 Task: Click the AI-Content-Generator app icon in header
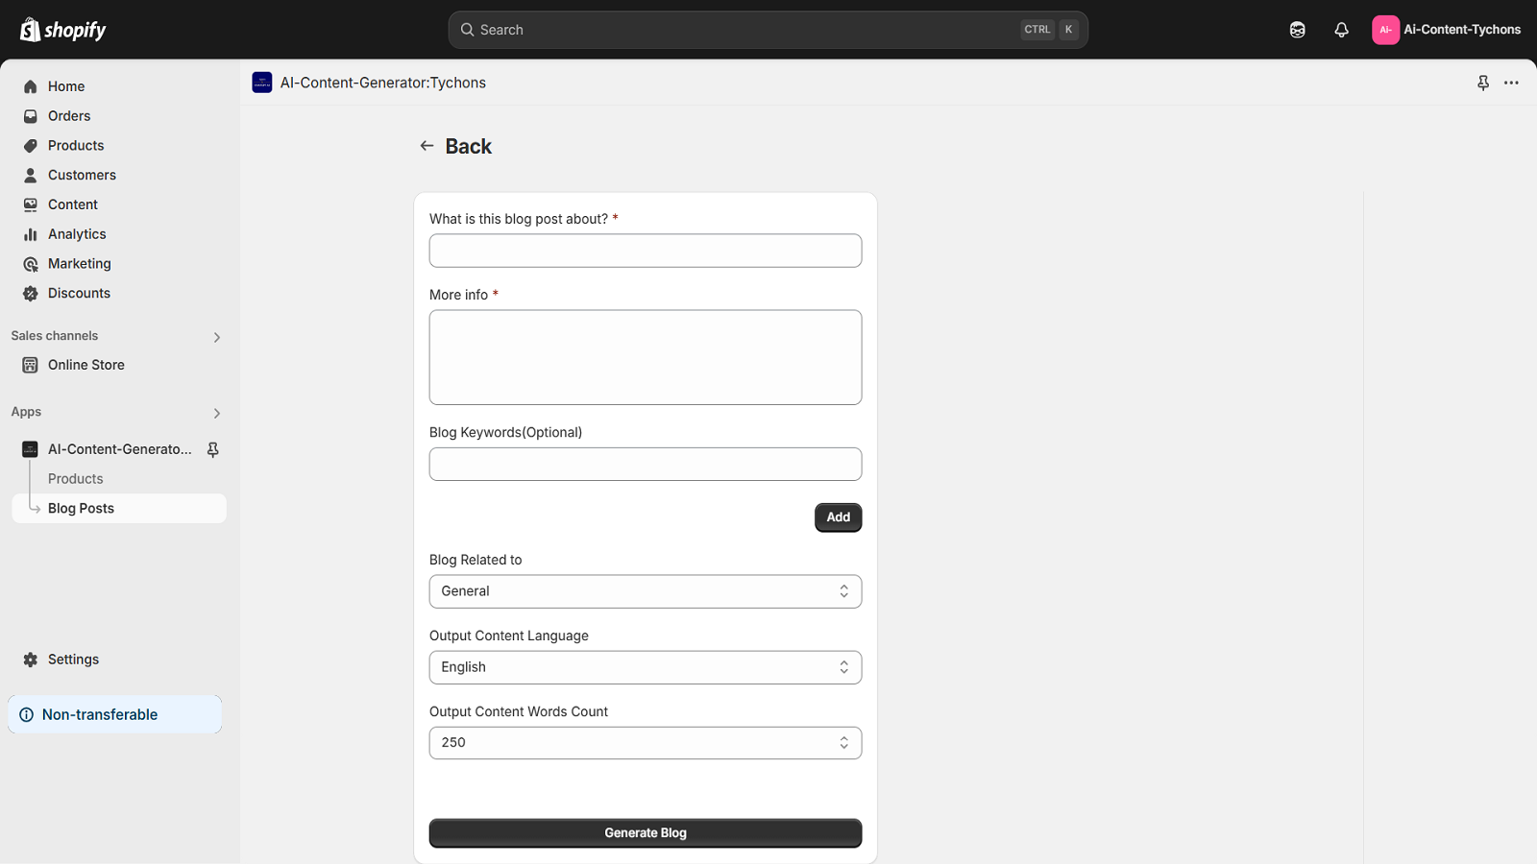click(x=262, y=83)
